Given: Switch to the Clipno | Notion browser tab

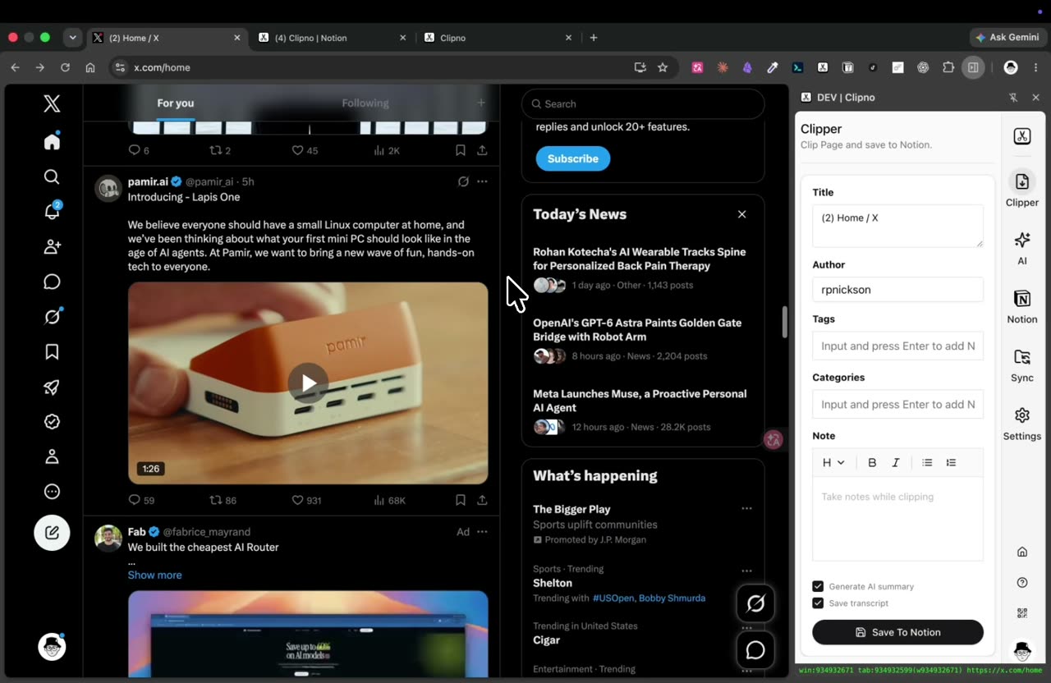Looking at the screenshot, I should tap(331, 38).
